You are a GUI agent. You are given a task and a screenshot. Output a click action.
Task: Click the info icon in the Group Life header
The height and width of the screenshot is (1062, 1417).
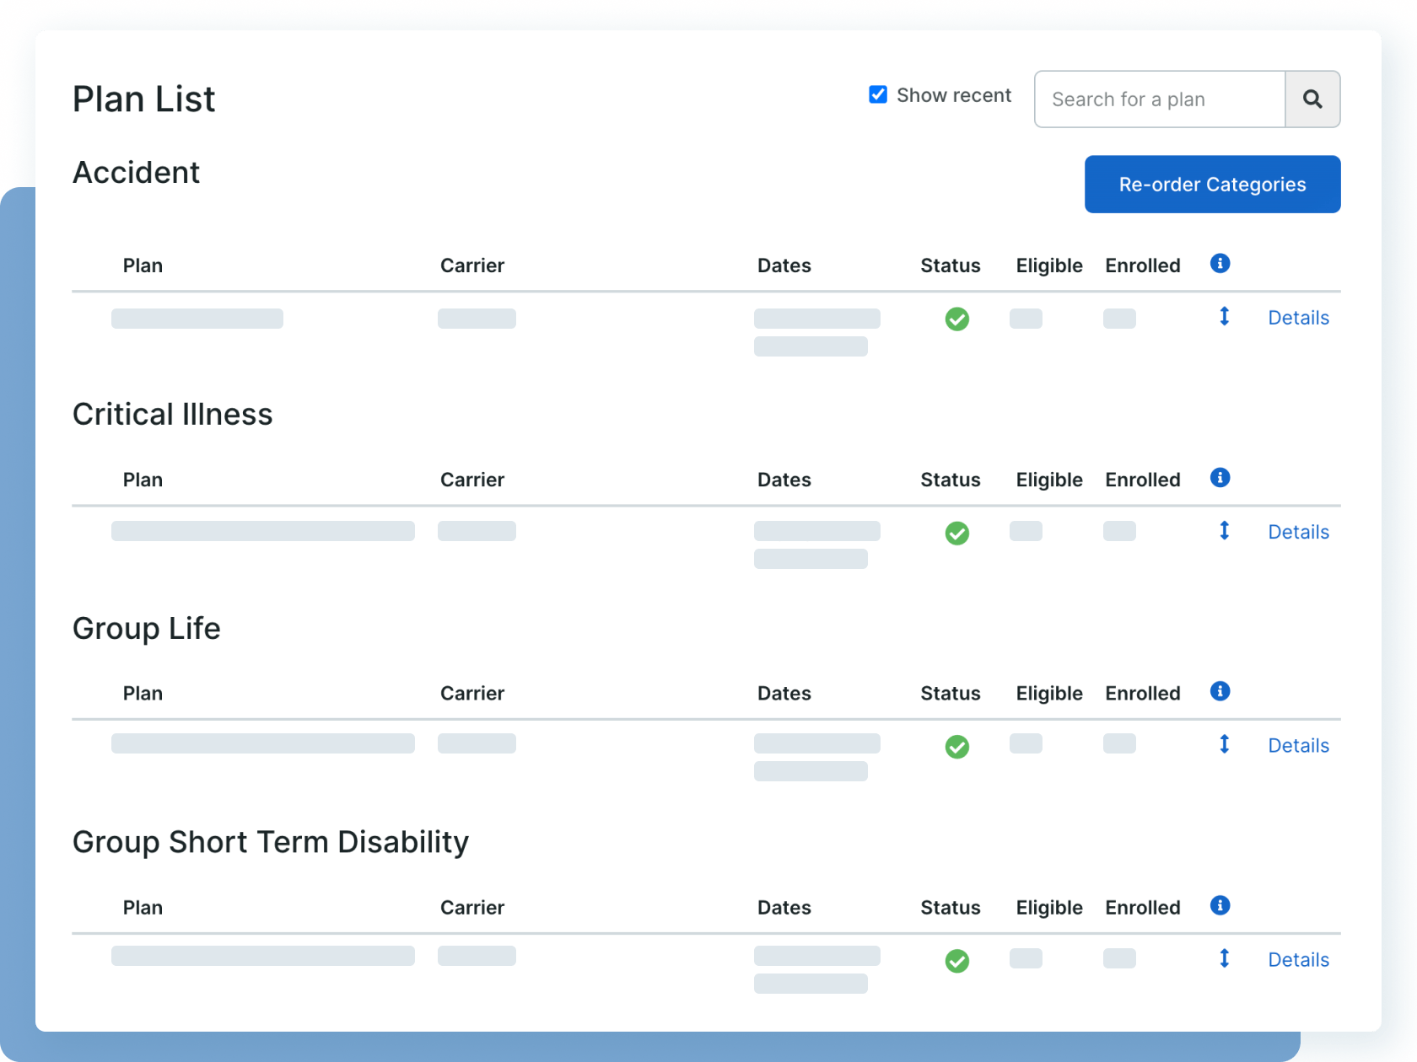pos(1220,691)
